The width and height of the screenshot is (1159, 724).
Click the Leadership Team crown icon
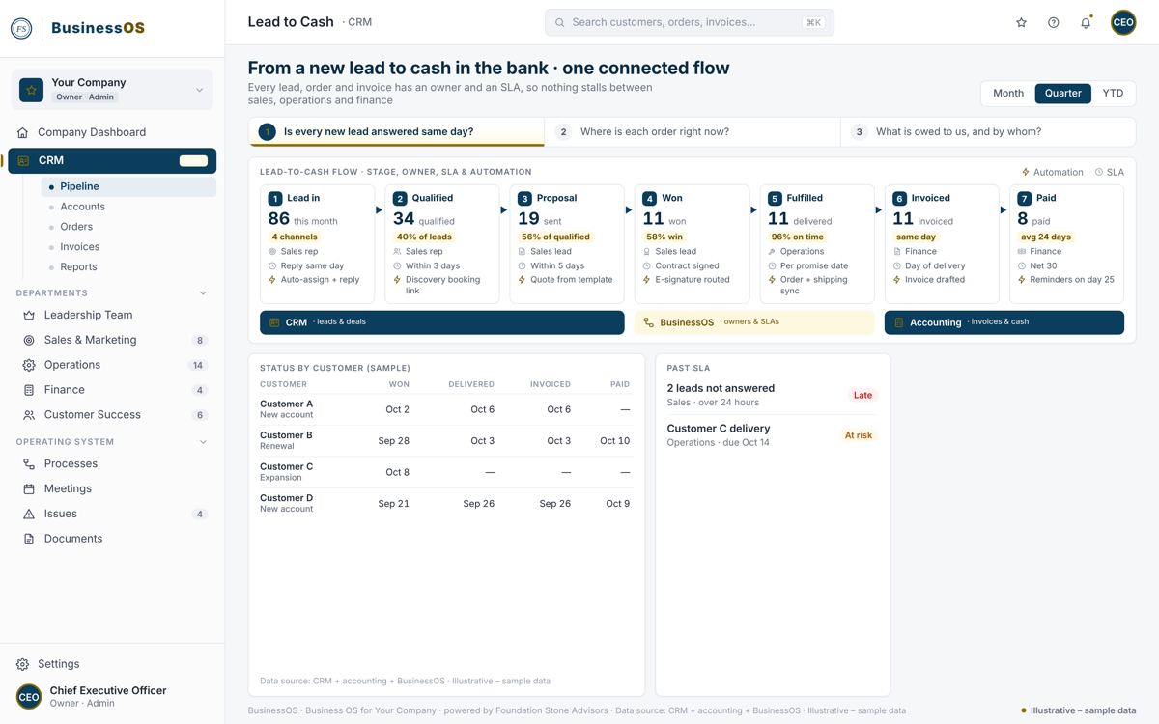tap(29, 315)
